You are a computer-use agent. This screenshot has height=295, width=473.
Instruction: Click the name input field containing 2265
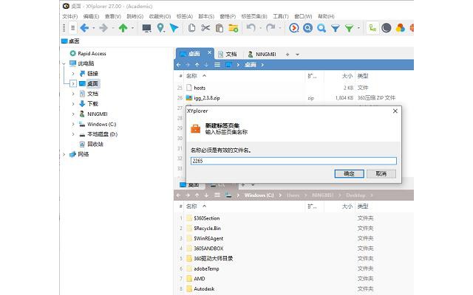pyautogui.click(x=293, y=161)
